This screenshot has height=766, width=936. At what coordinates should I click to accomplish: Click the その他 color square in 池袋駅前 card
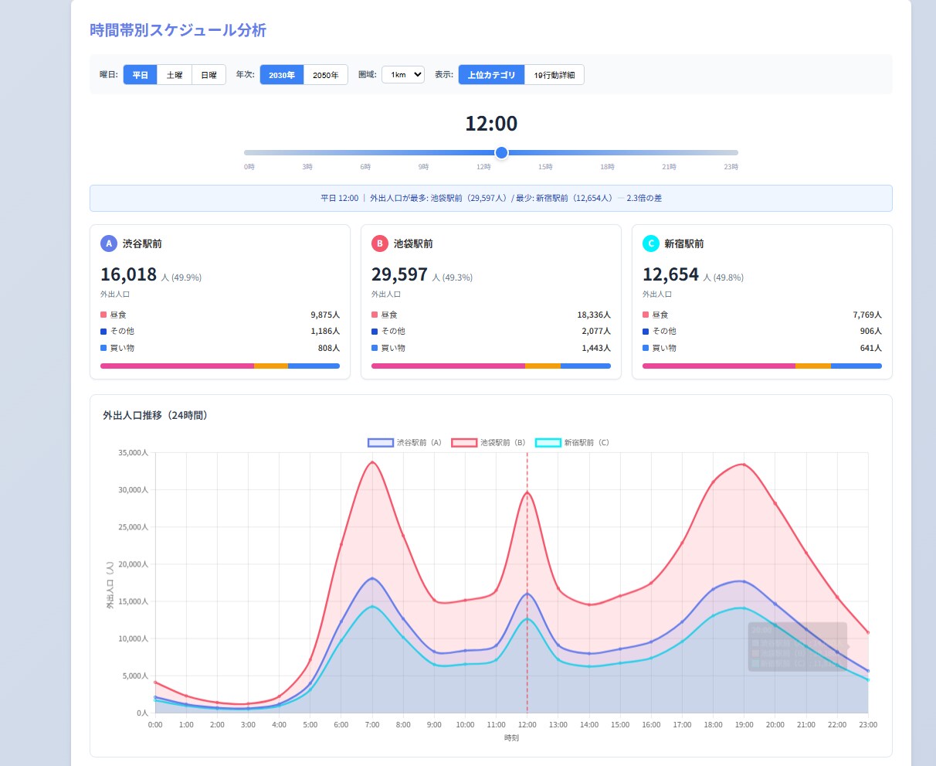(375, 332)
